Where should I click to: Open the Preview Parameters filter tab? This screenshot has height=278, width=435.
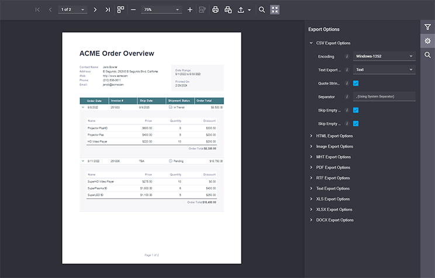pos(427,27)
